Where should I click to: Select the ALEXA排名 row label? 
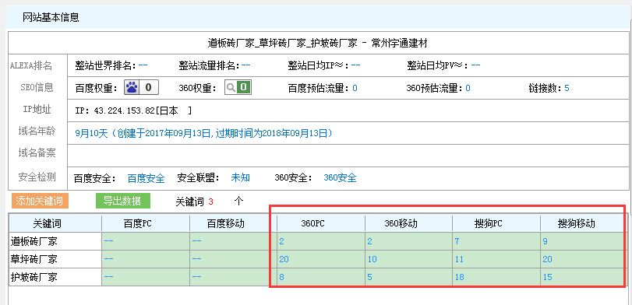(x=31, y=65)
